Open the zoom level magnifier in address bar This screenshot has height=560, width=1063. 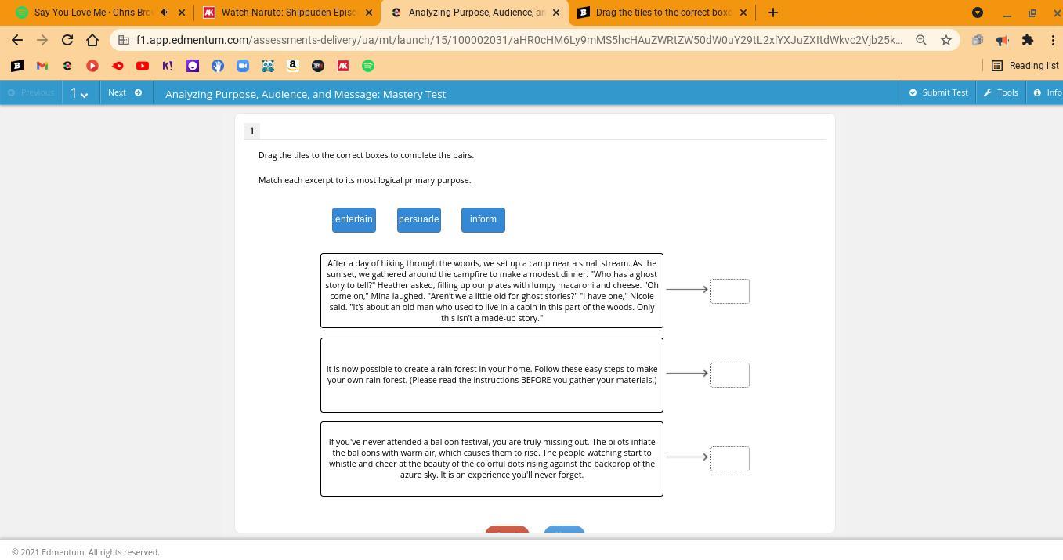pos(921,40)
